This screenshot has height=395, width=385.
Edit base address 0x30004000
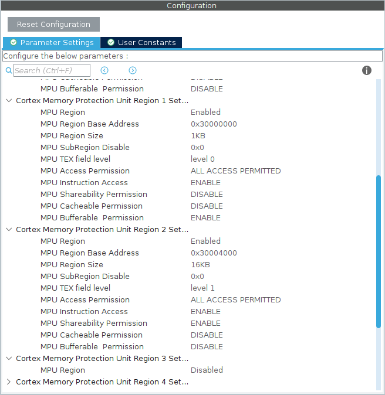[214, 253]
